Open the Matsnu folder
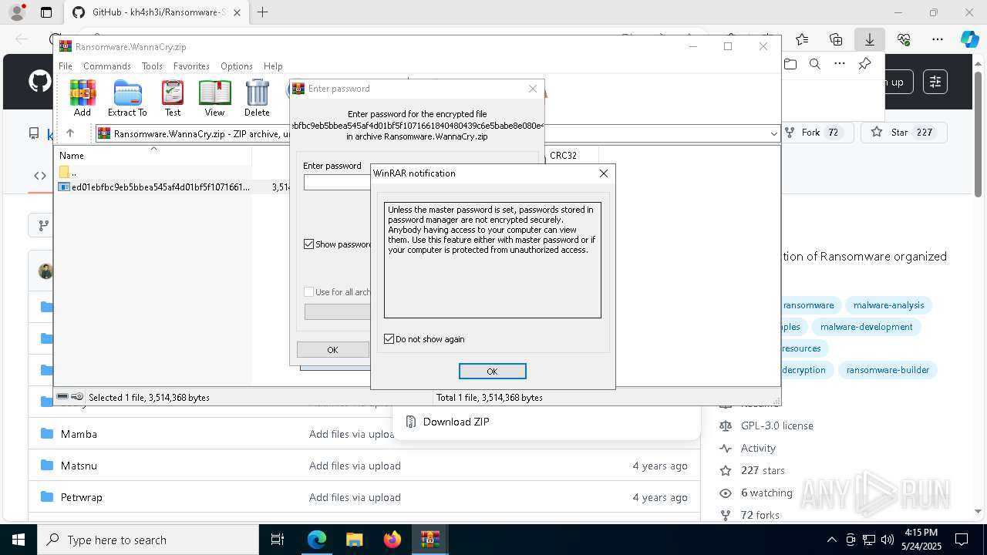 click(x=79, y=466)
